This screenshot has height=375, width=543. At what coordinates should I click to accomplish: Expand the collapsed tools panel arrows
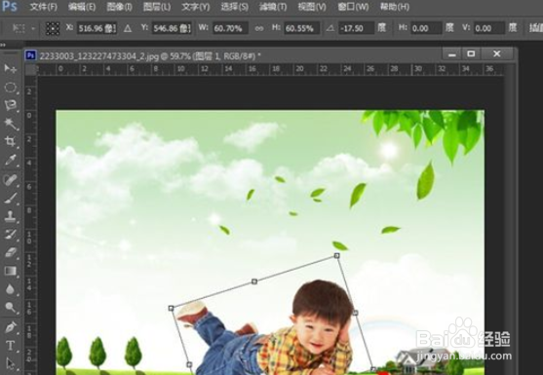3,45
